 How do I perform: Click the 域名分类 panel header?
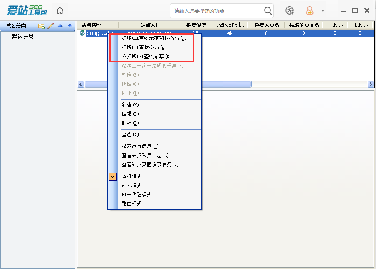tap(38, 26)
